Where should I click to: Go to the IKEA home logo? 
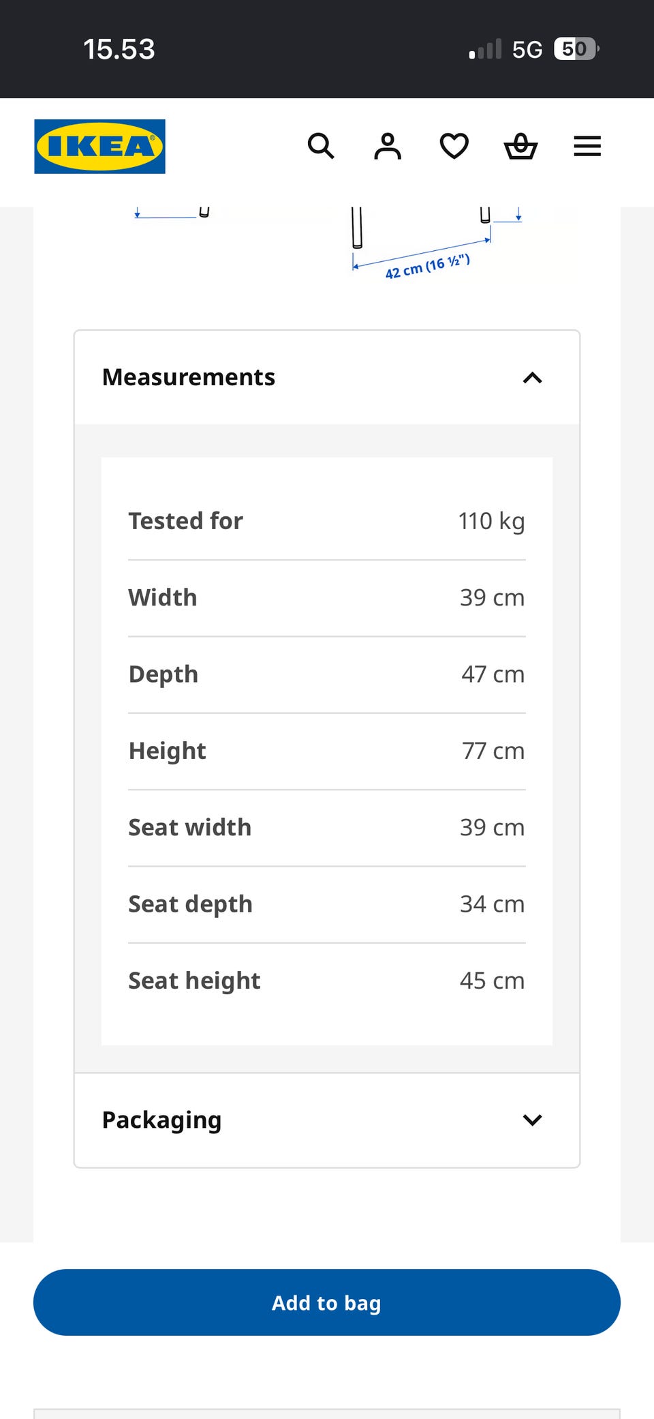[x=100, y=147]
